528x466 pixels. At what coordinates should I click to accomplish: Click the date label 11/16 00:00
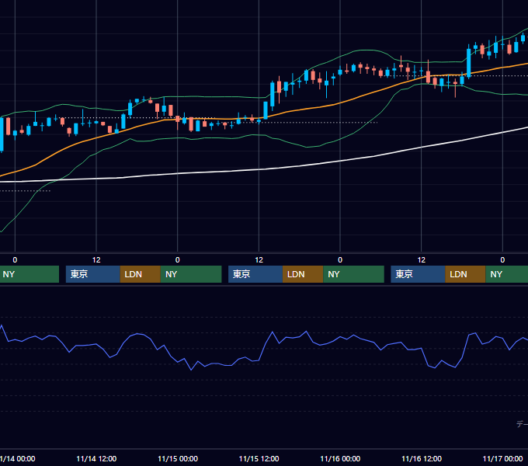[340, 458]
